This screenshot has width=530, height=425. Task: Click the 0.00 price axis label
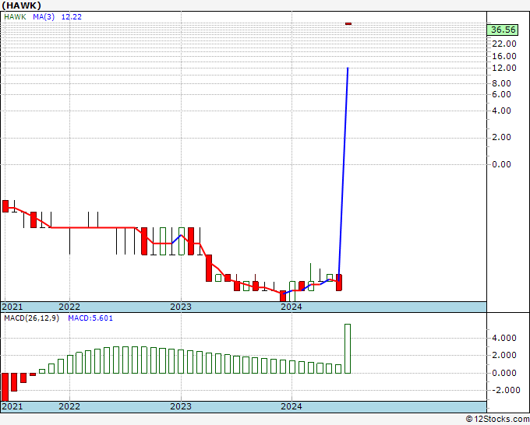pos(502,164)
